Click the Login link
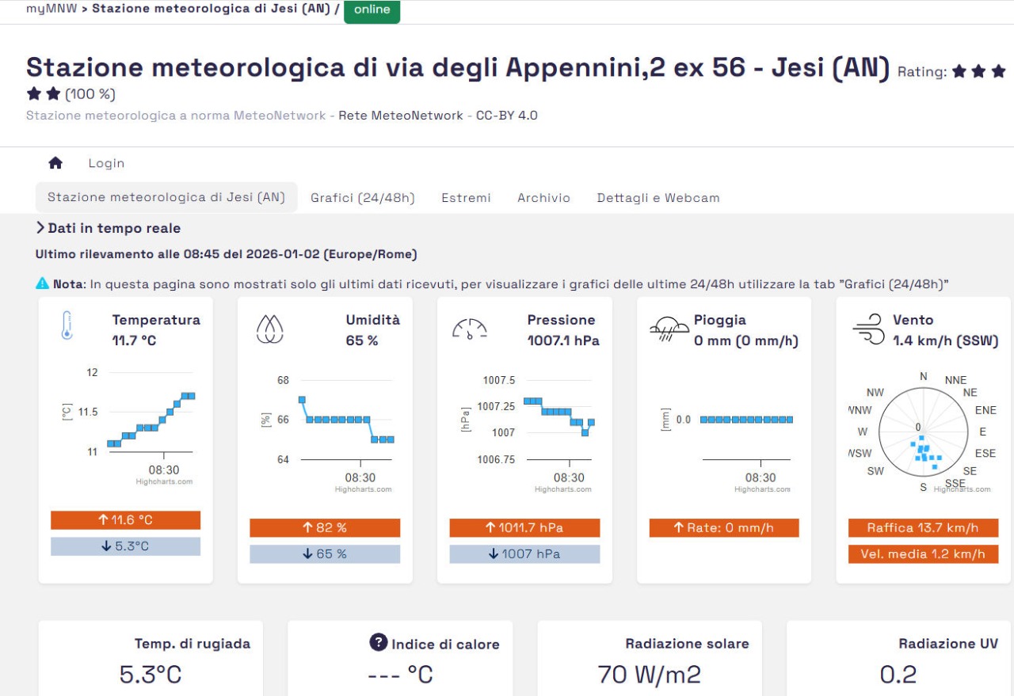Image resolution: width=1014 pixels, height=696 pixels. 106,163
